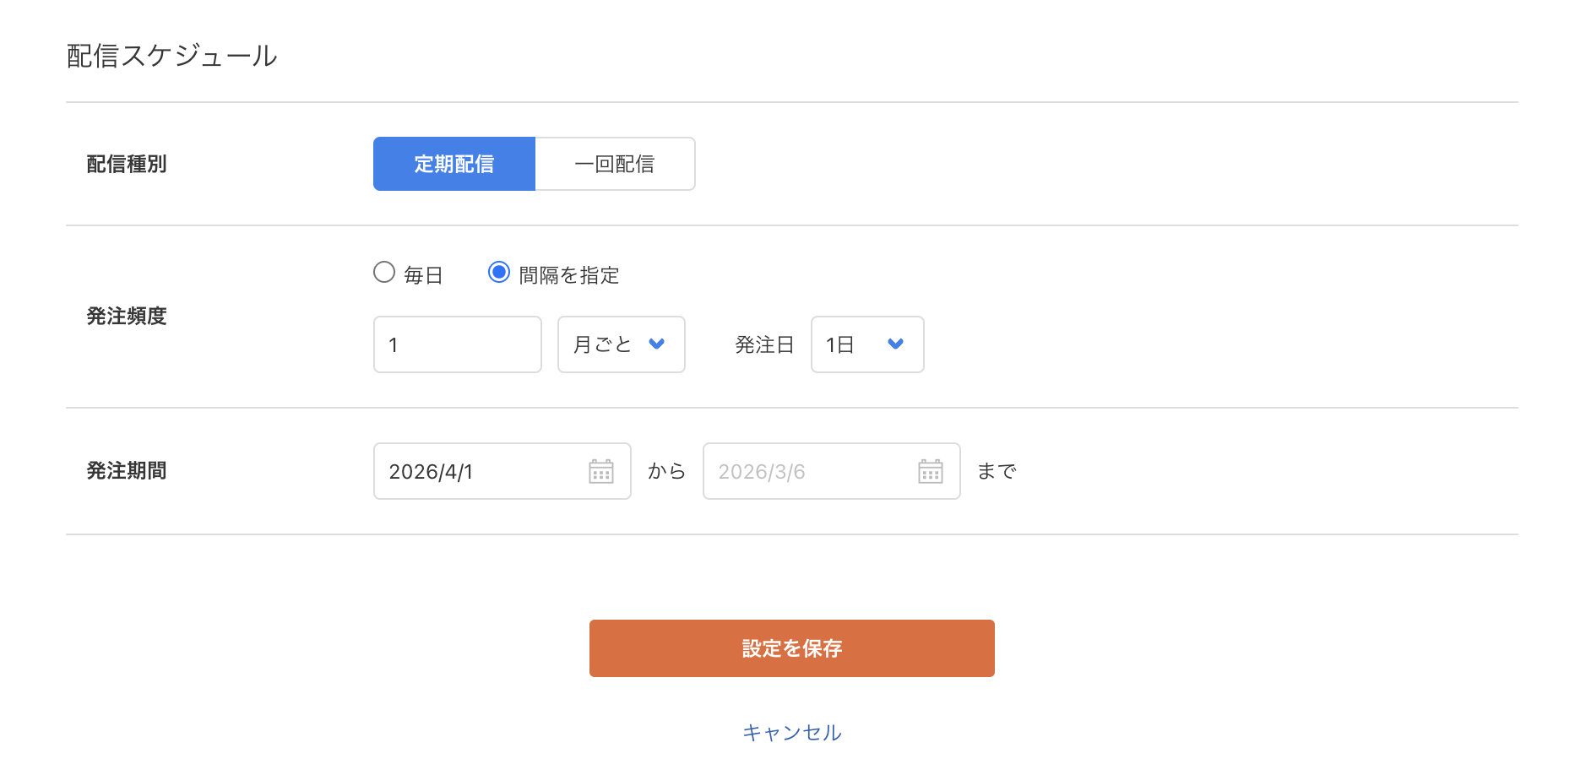The height and width of the screenshot is (775, 1586).
Task: Click the 設定を保存 save button
Action: point(791,648)
